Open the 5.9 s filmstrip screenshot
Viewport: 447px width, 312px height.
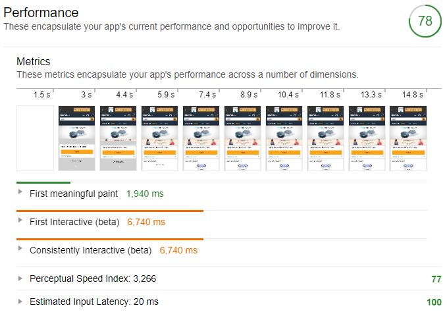point(159,138)
